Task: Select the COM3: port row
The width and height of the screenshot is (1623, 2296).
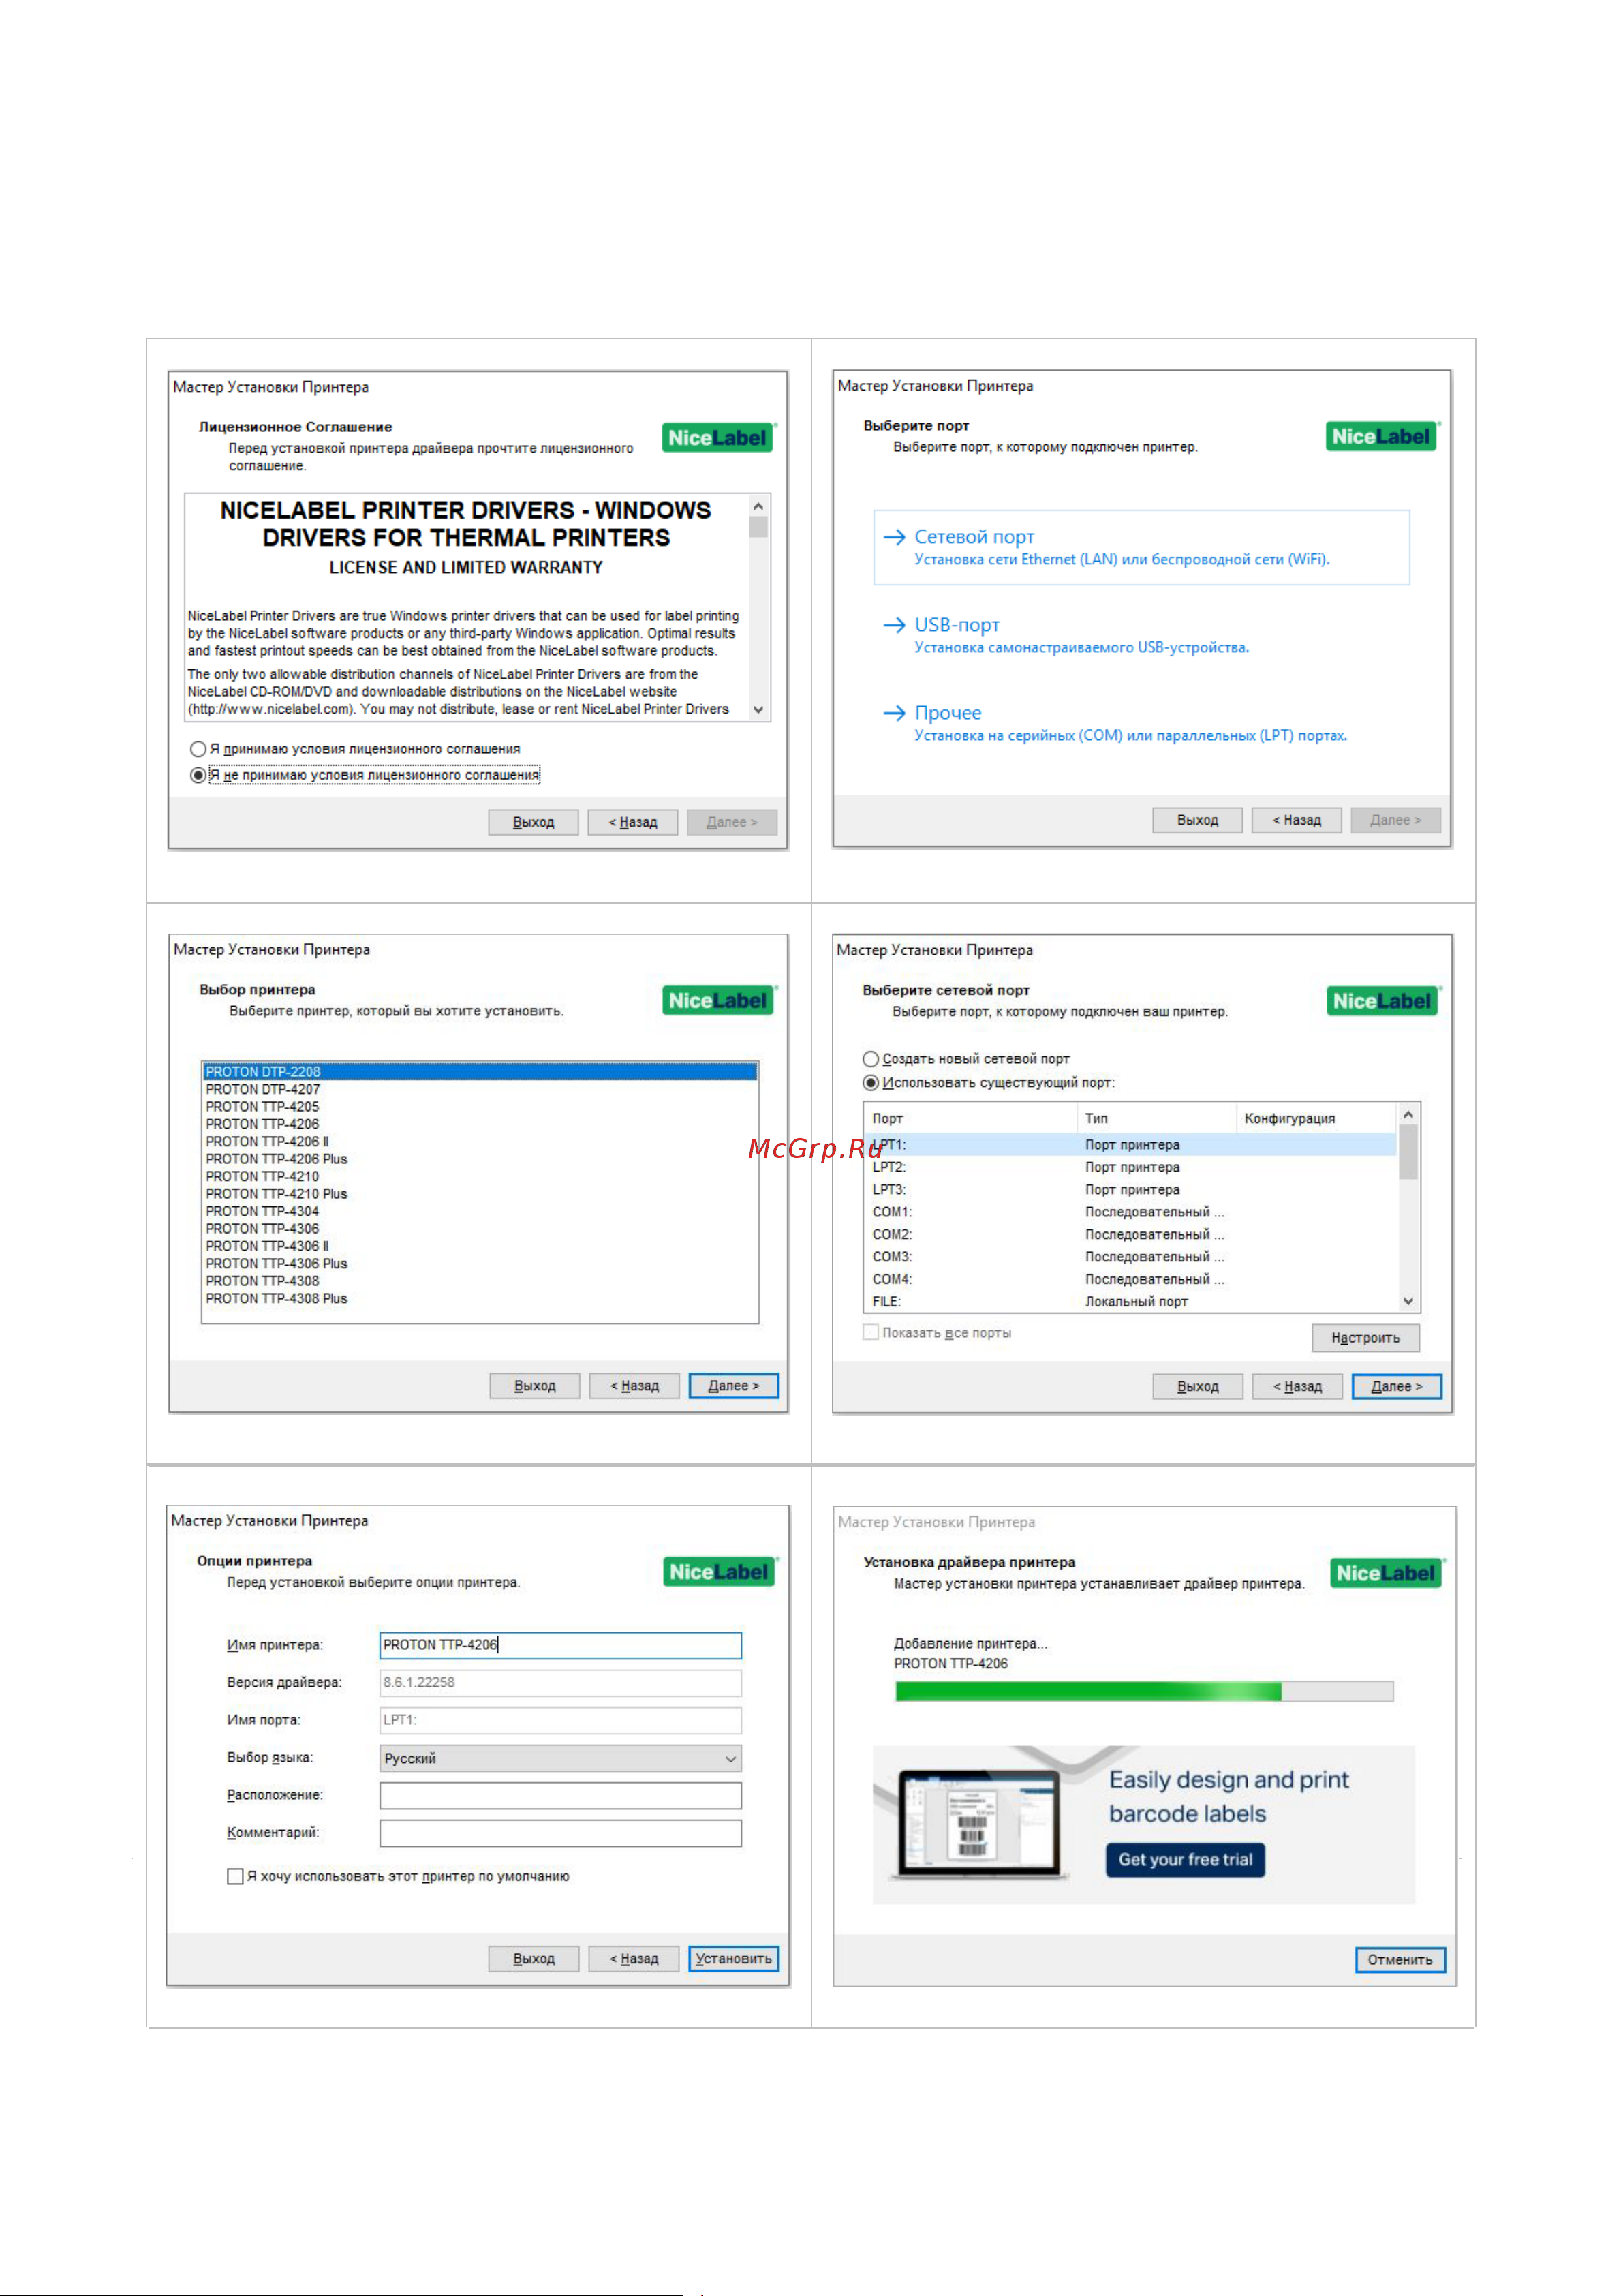Action: pos(1130,1257)
